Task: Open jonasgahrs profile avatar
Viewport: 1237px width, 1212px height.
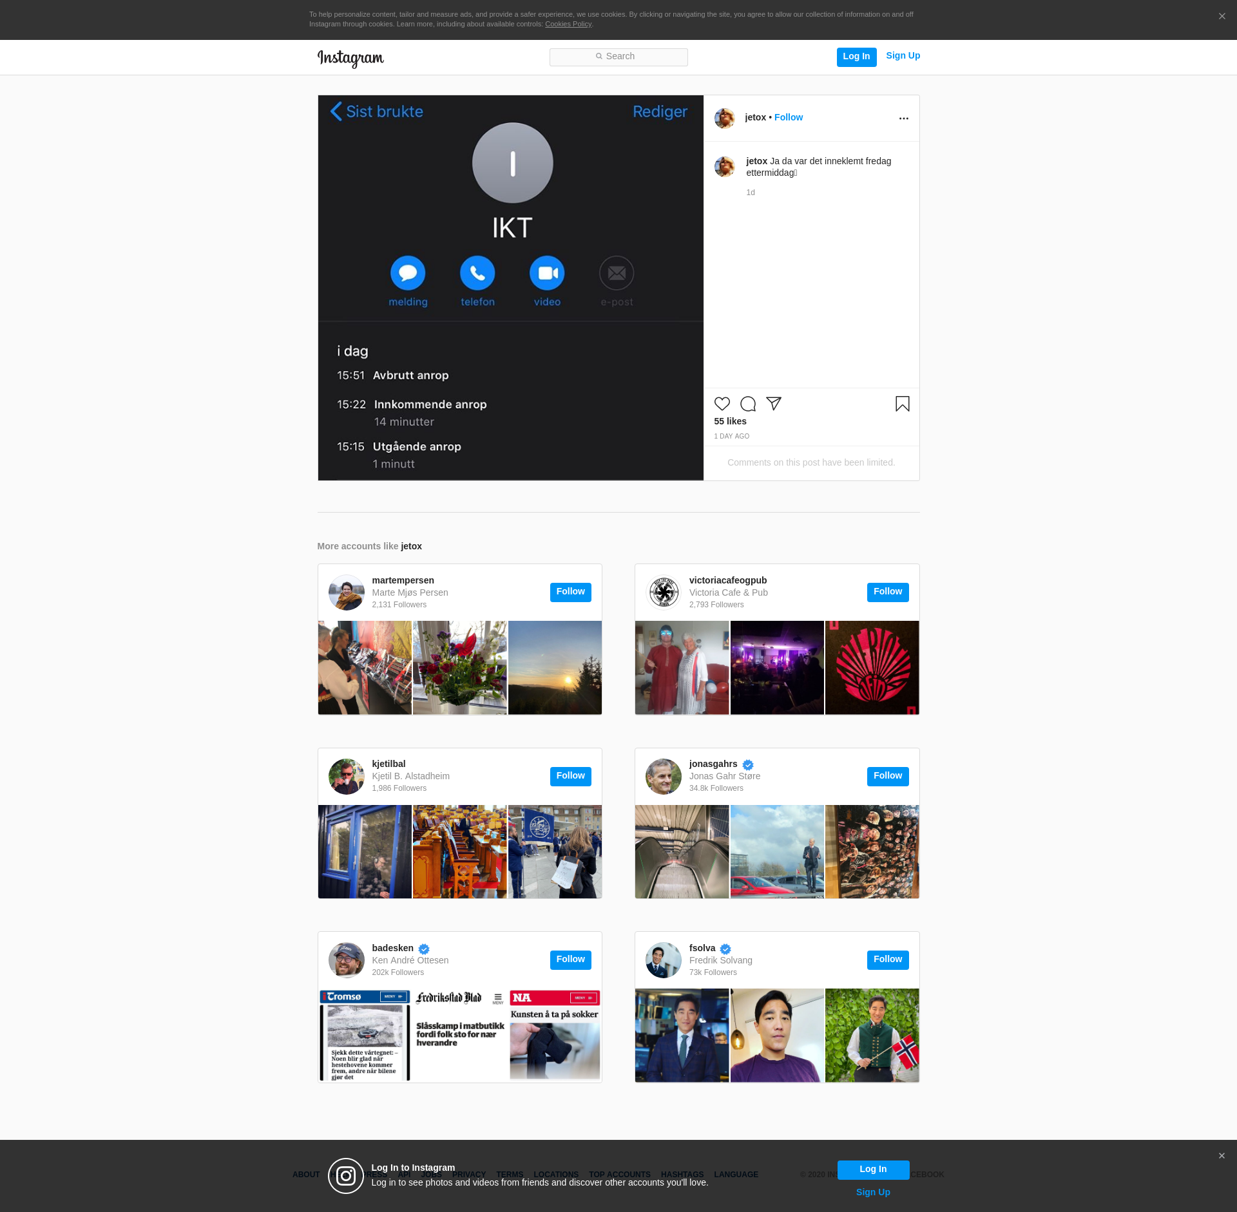Action: (664, 777)
